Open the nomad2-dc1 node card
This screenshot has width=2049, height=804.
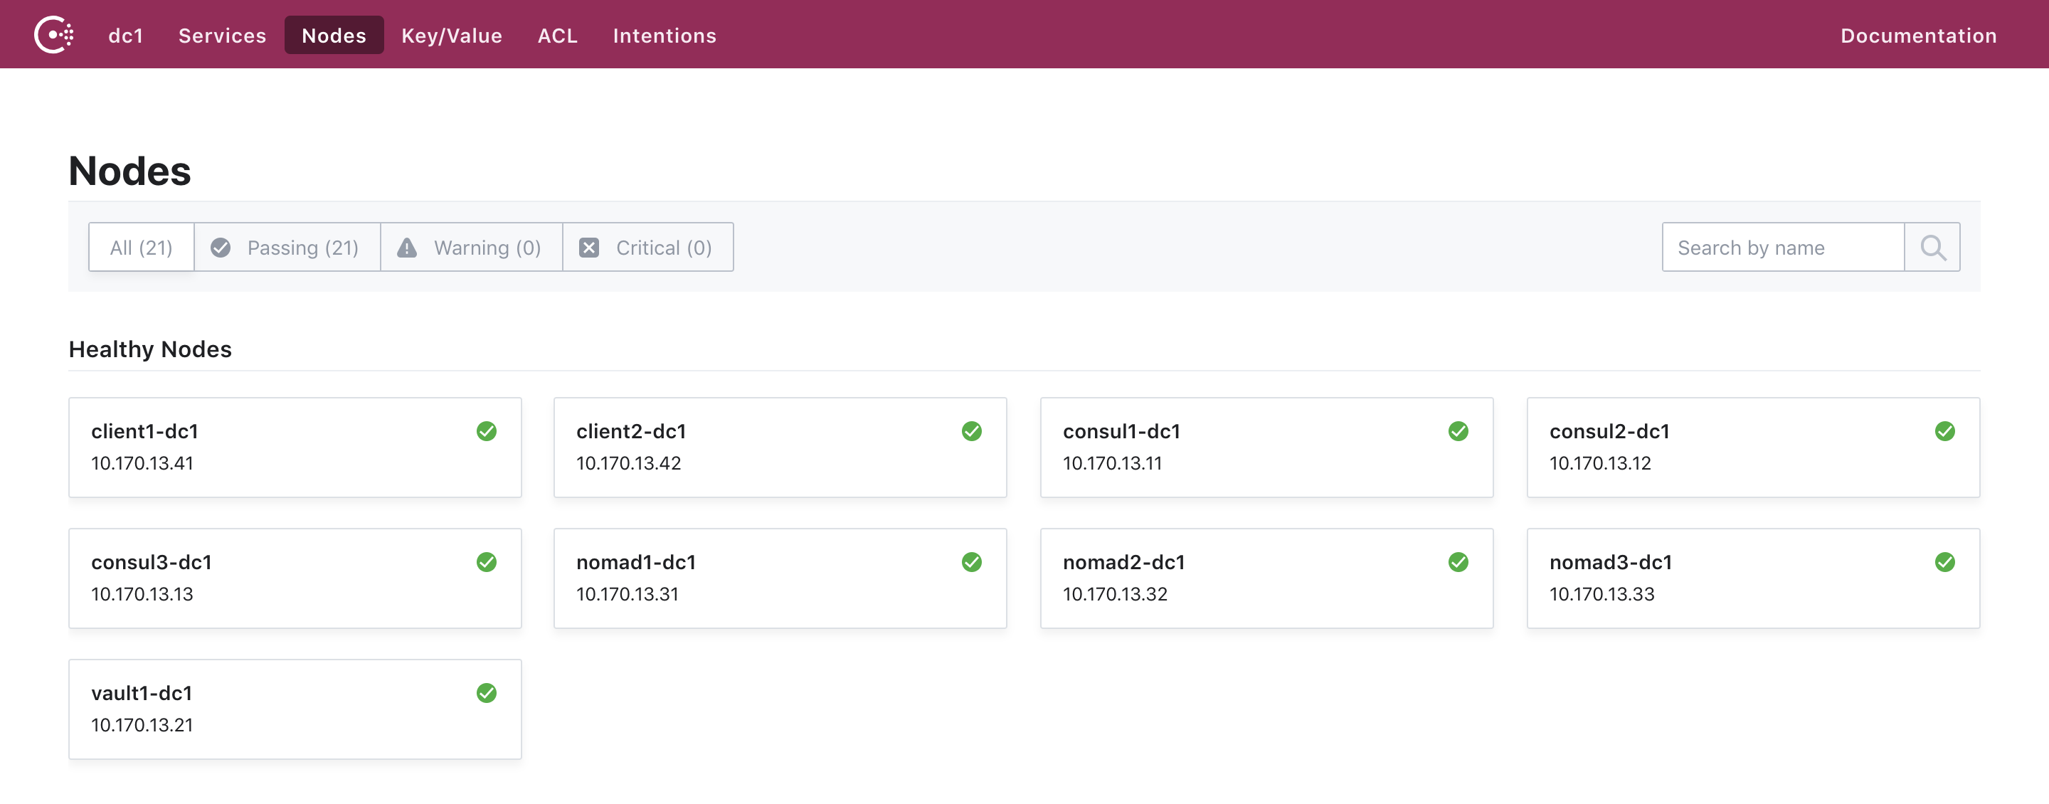tap(1266, 578)
